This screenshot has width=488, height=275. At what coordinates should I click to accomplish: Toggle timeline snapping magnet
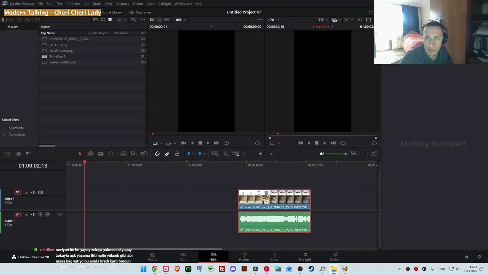(157, 154)
